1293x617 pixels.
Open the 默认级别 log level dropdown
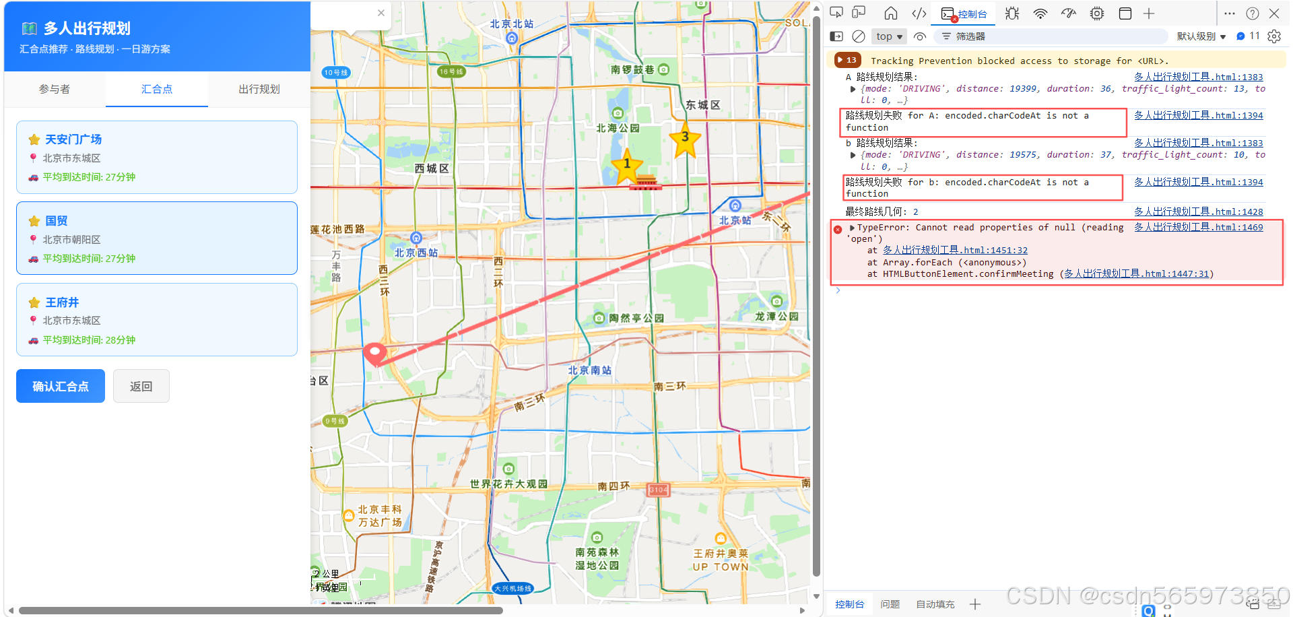pos(1201,36)
